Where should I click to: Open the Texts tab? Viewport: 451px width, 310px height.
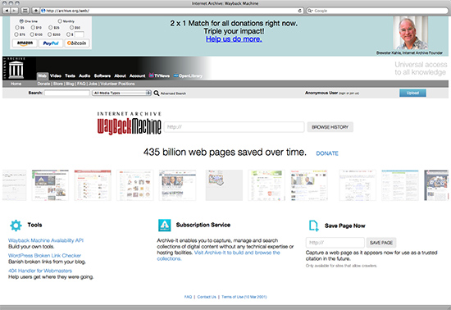70,76
